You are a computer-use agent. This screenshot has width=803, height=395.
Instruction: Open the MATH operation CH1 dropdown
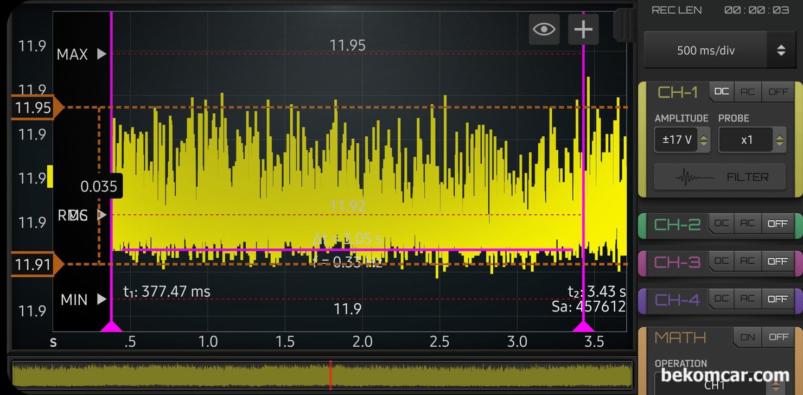720,384
